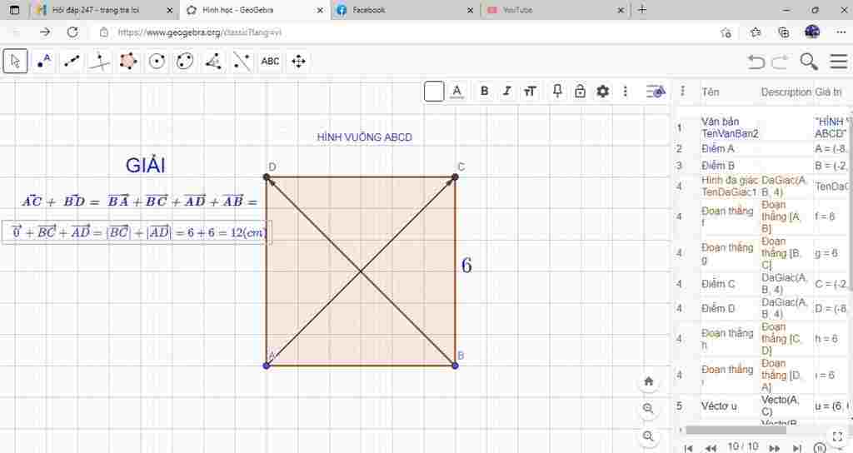Screen dimensions: 853x453
Task: Click the Undo button
Action: pos(756,62)
